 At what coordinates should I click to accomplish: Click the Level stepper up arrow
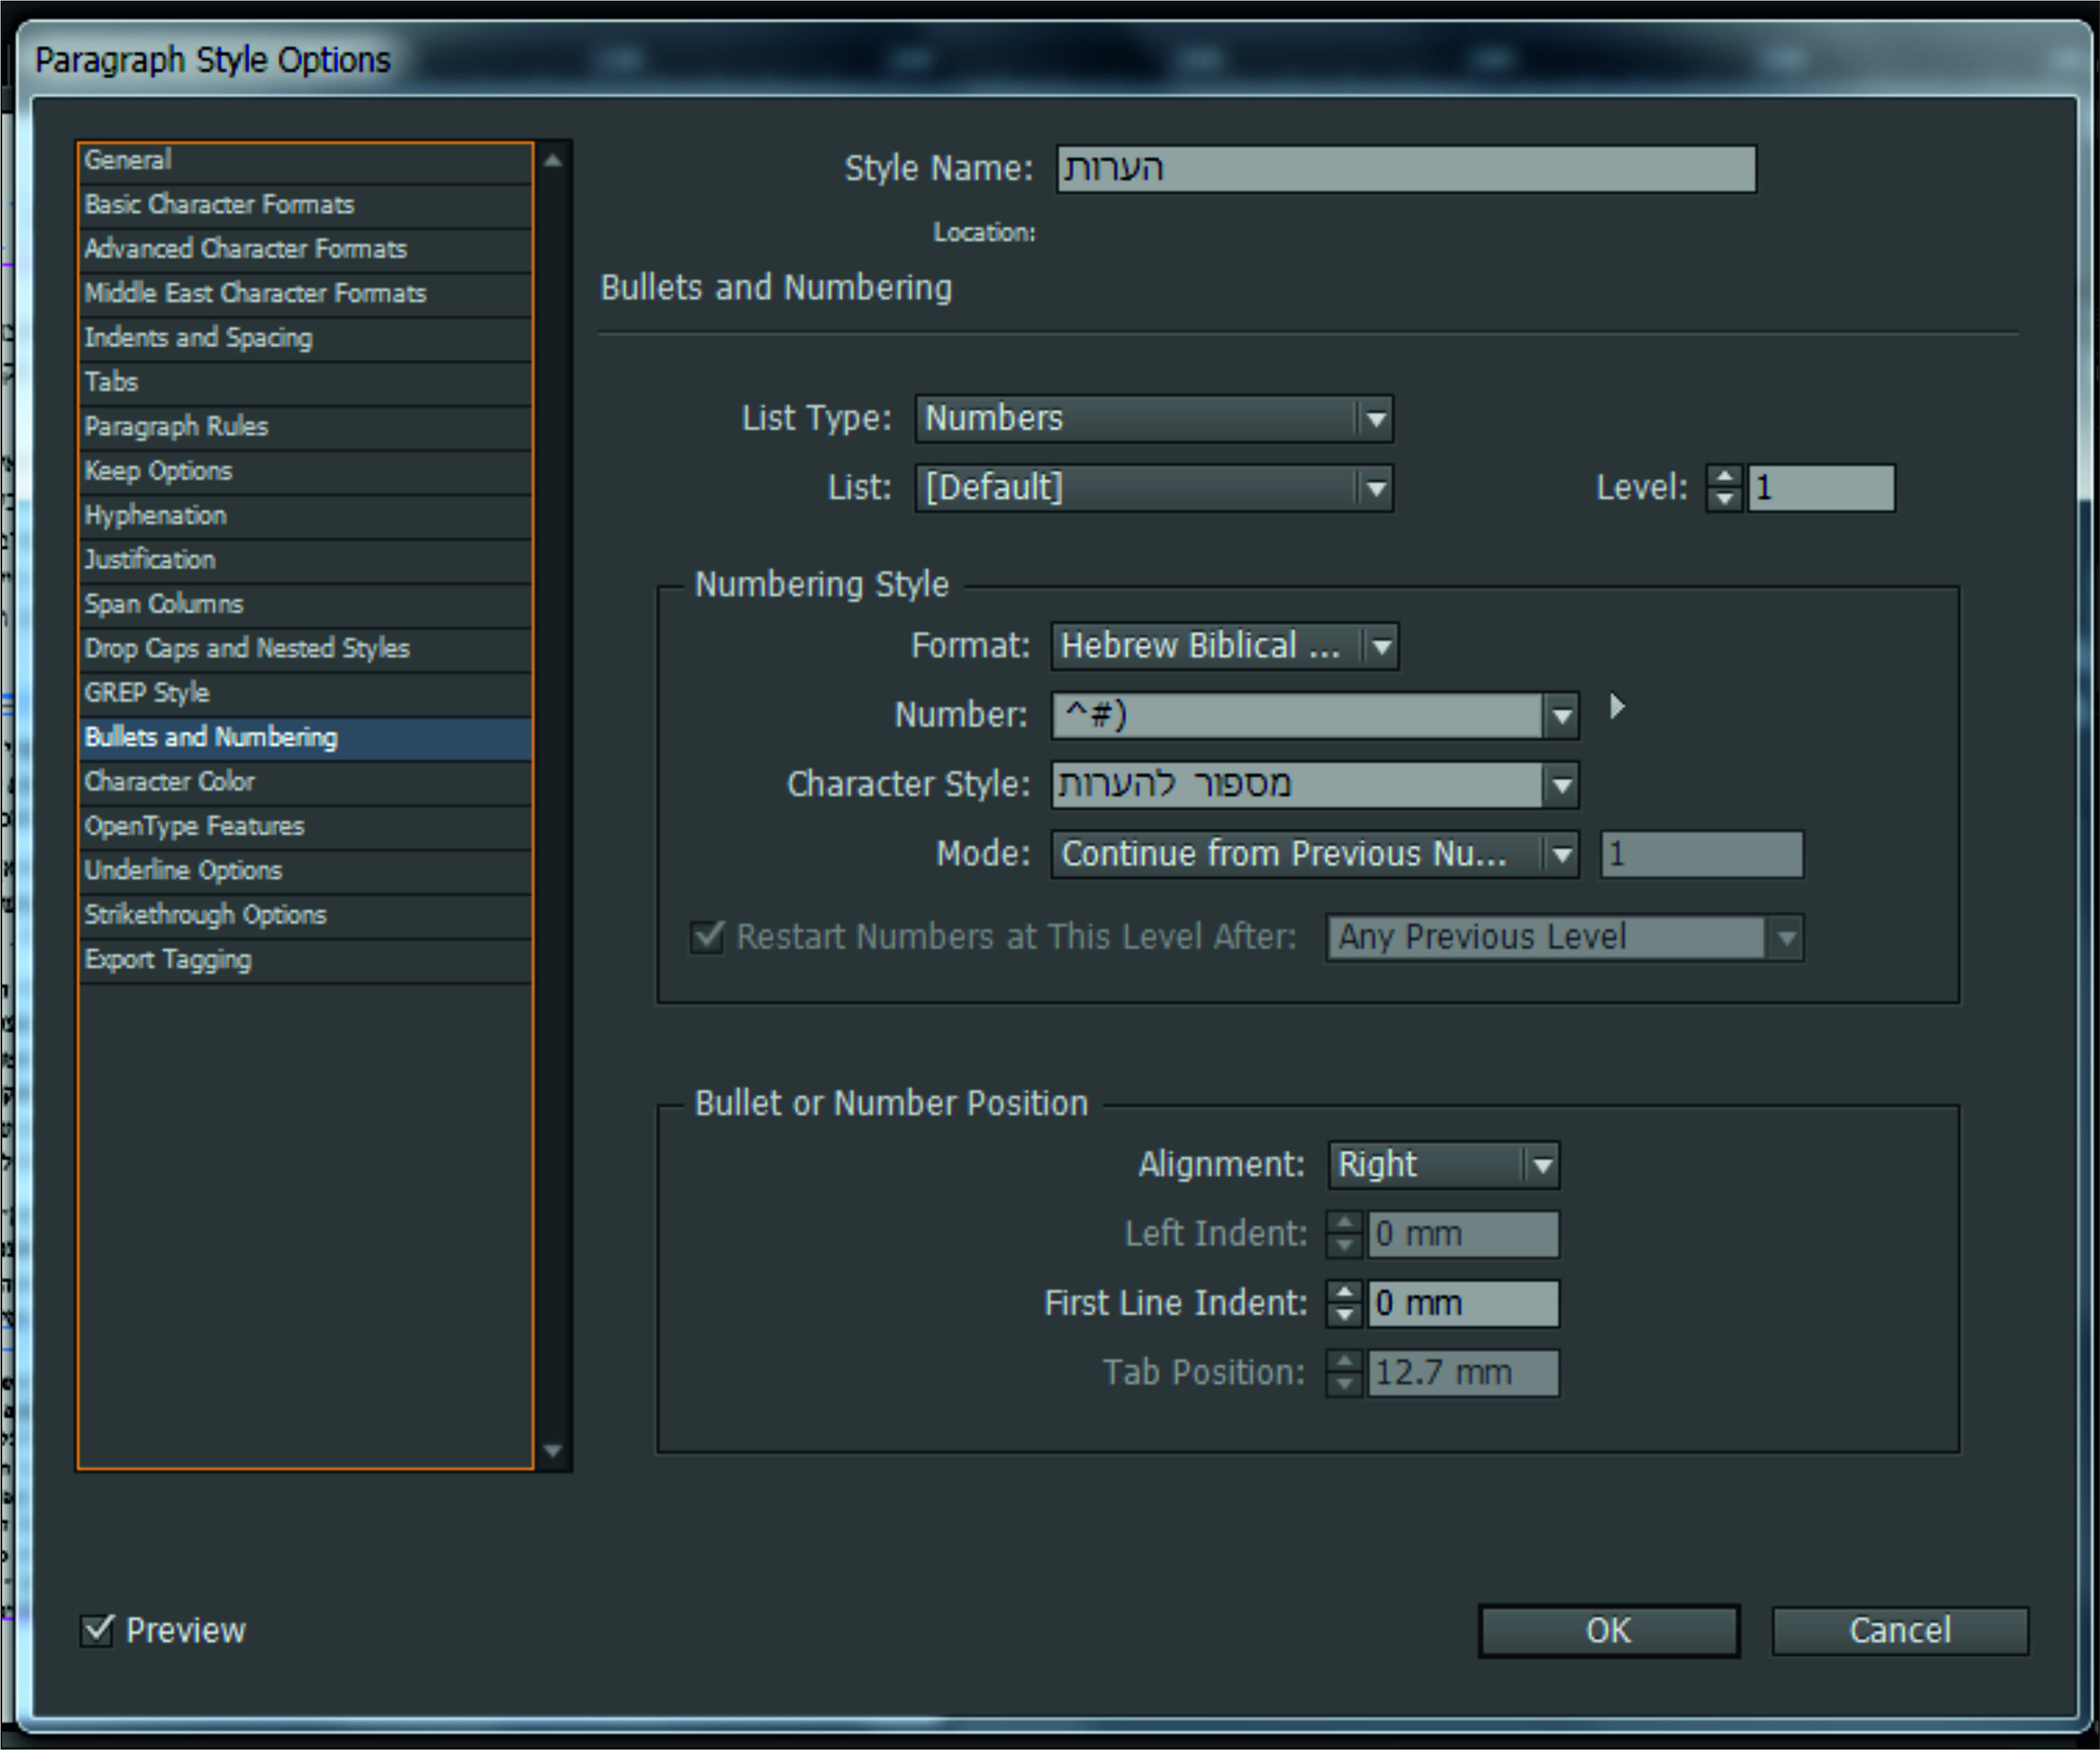pos(1724,477)
